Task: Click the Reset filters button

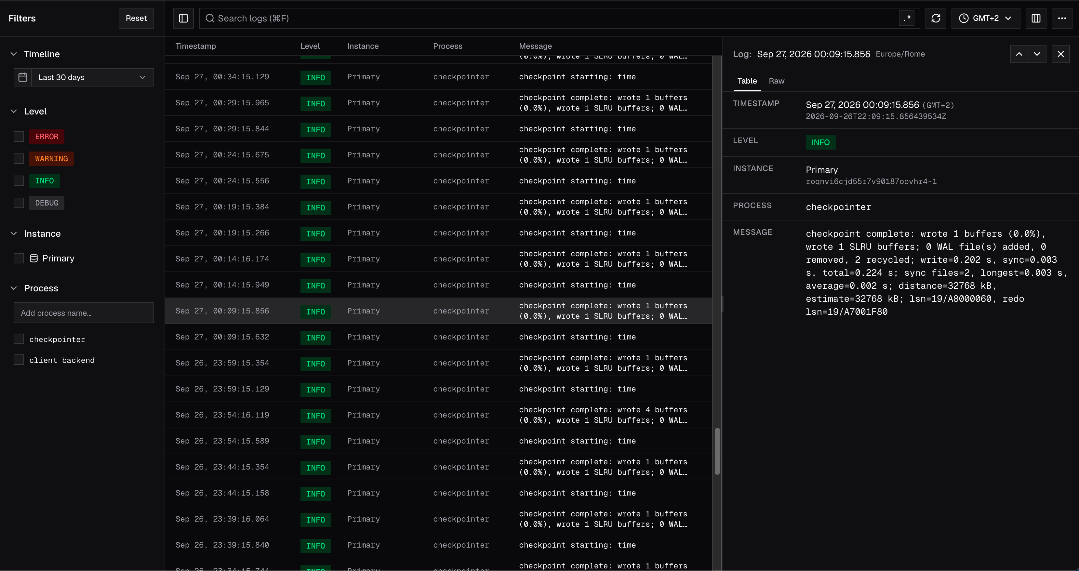Action: (x=136, y=18)
